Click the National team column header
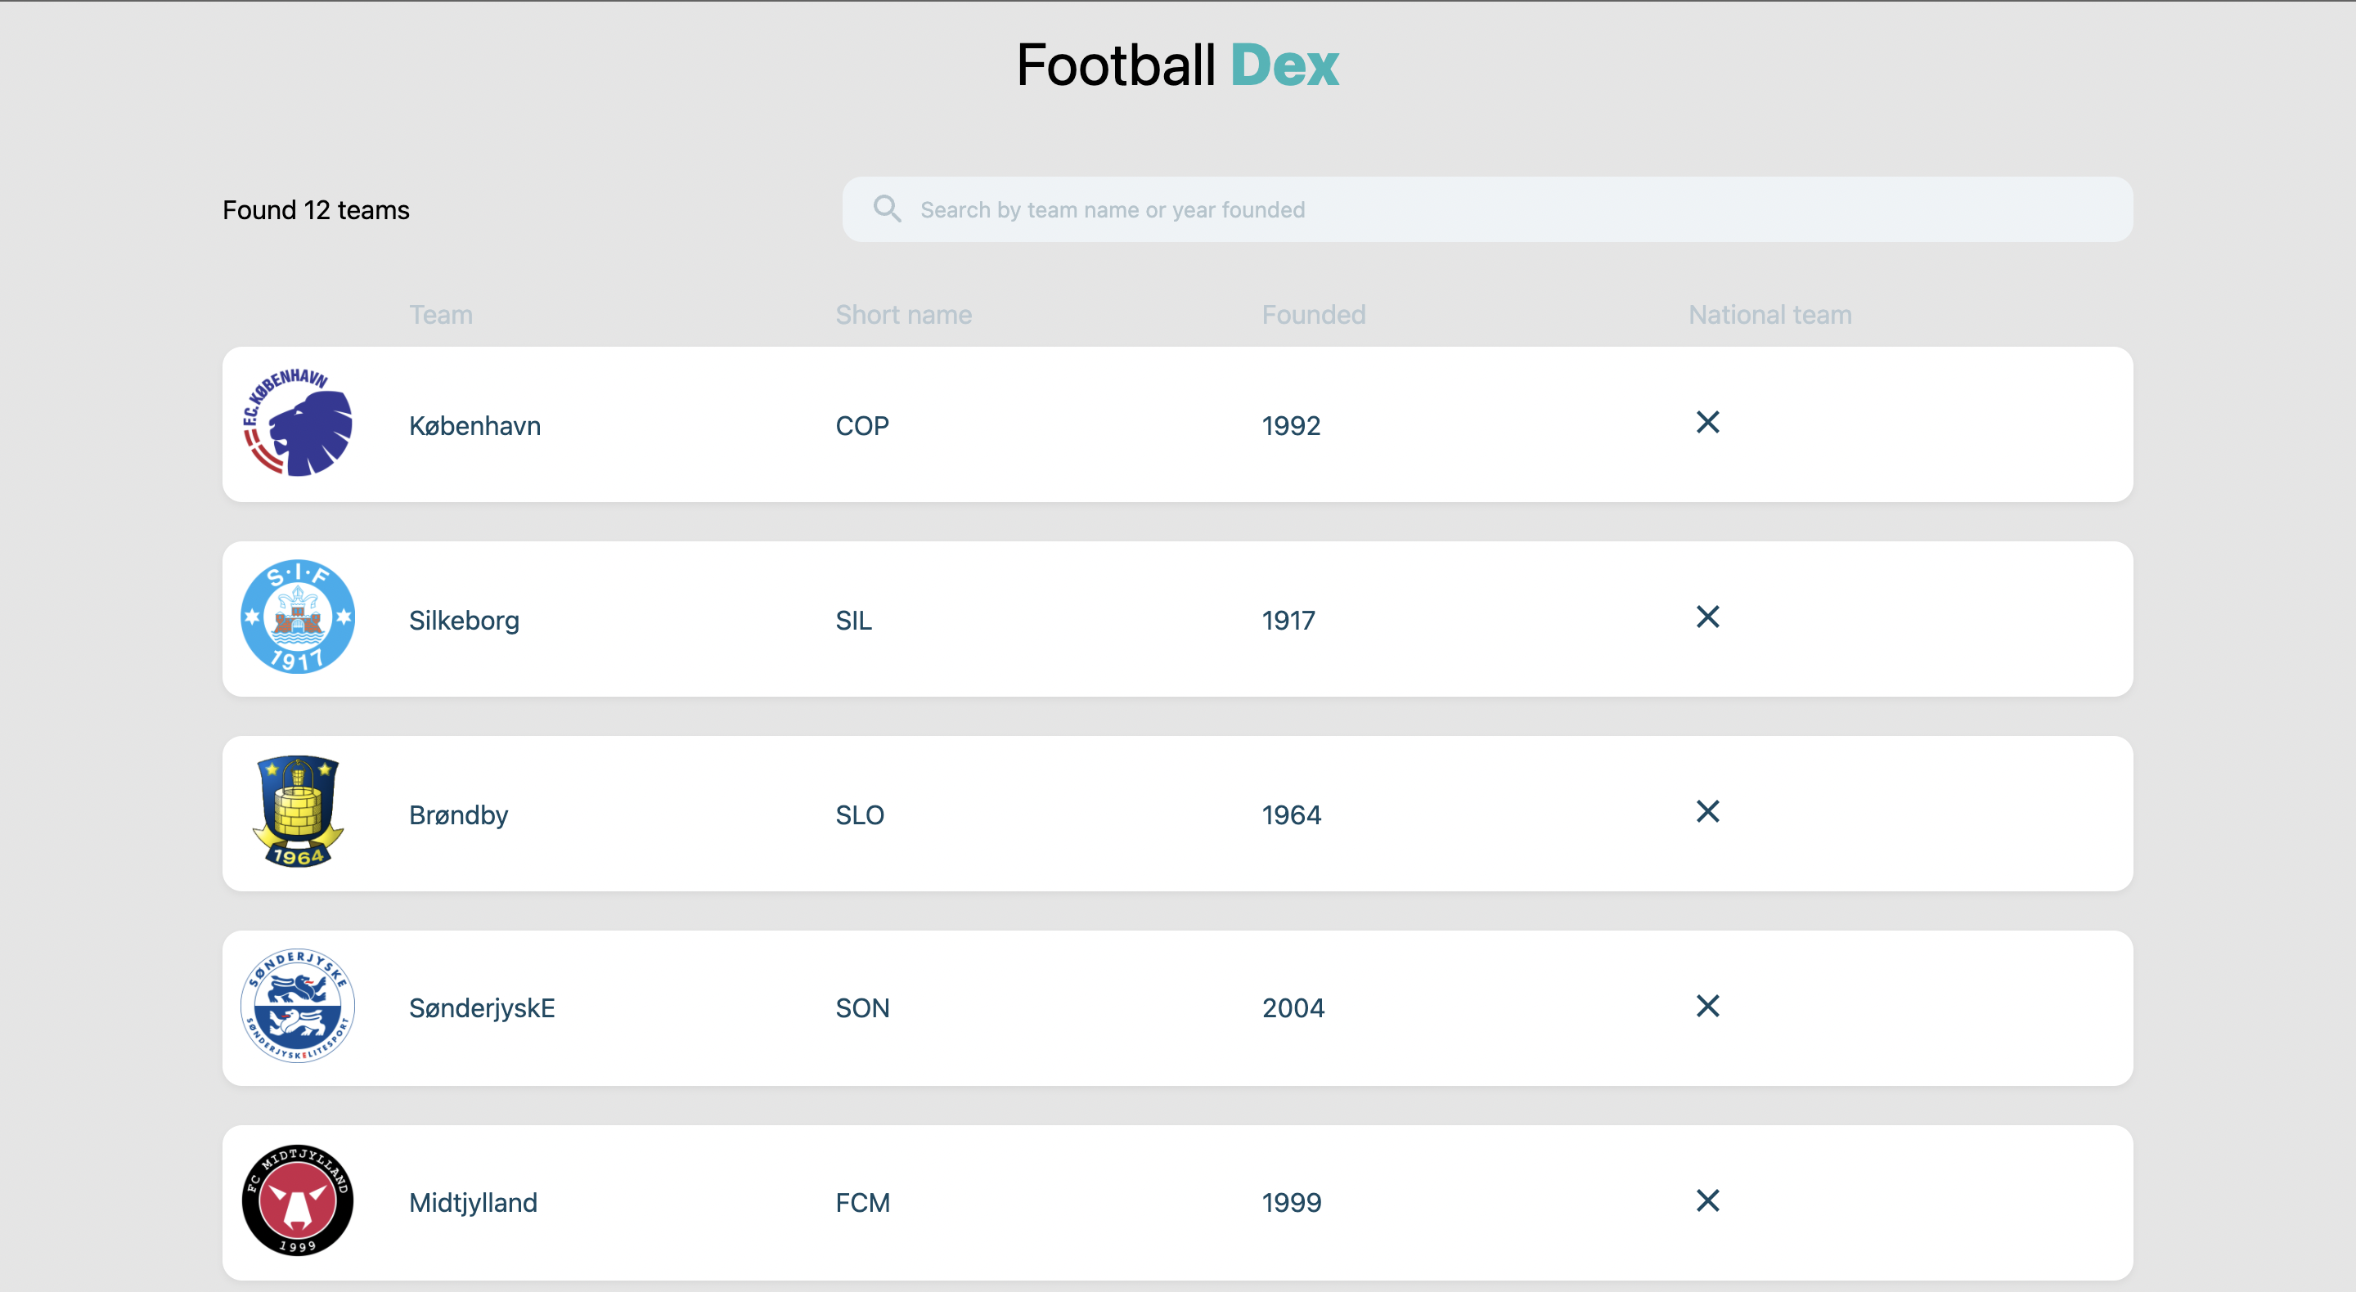 point(1769,315)
